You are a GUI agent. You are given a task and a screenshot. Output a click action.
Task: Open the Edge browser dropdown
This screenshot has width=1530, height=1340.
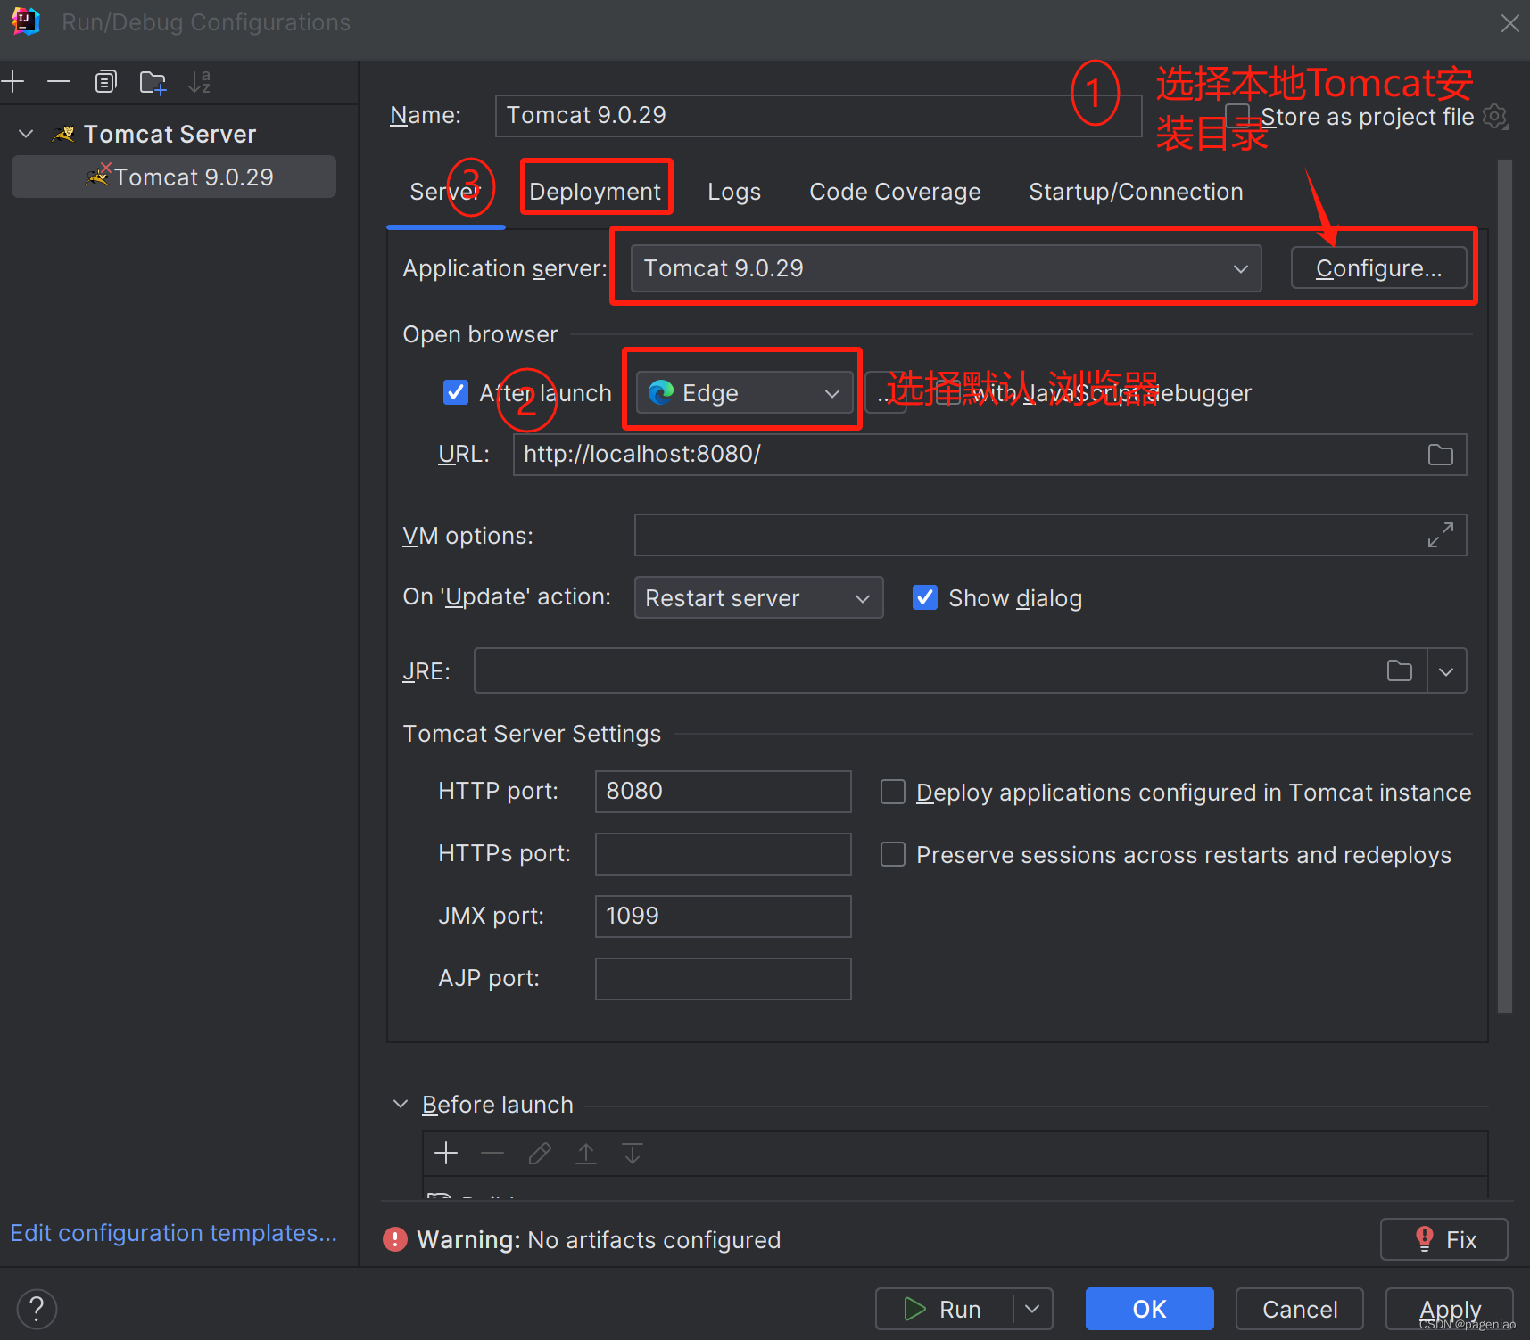click(x=745, y=393)
